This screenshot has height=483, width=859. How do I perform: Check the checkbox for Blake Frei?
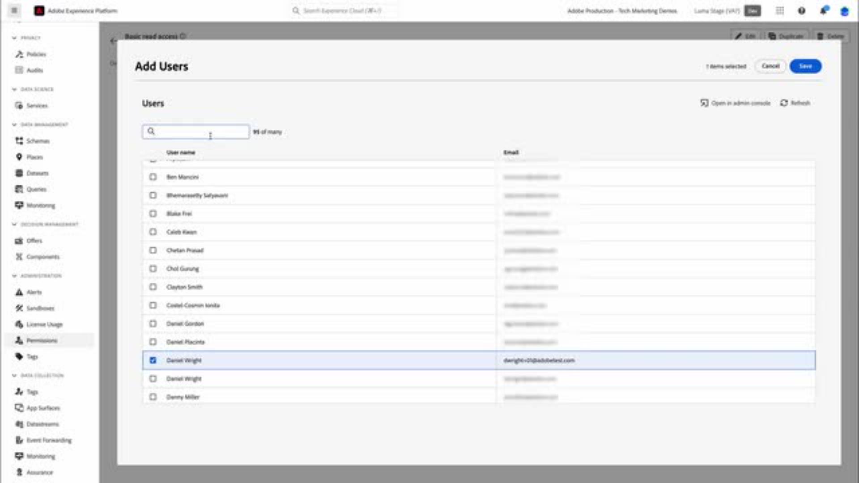153,214
